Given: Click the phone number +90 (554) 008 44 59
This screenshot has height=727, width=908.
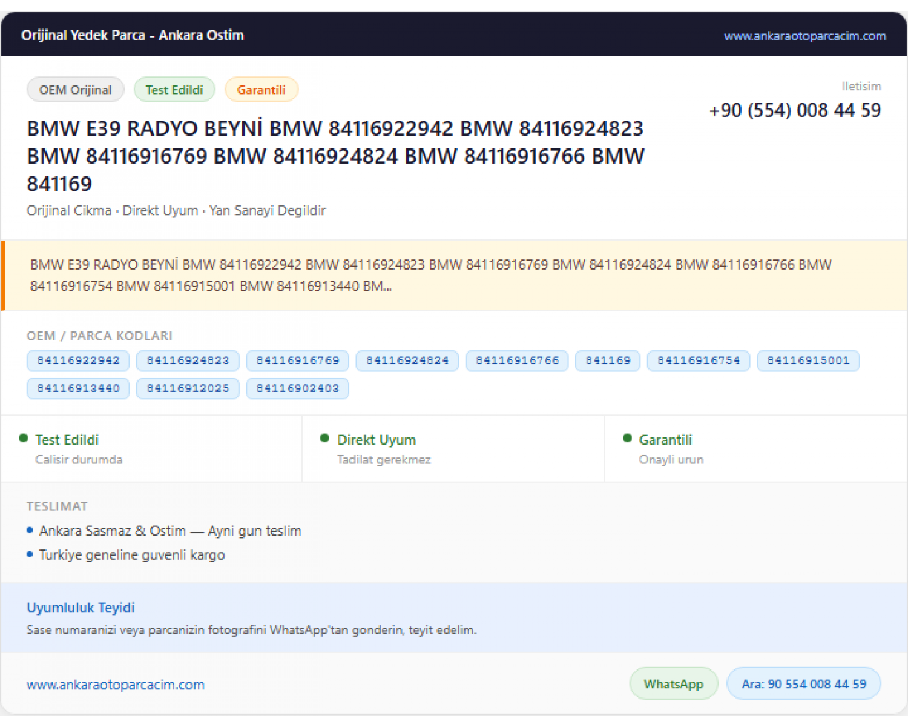Looking at the screenshot, I should (x=795, y=110).
